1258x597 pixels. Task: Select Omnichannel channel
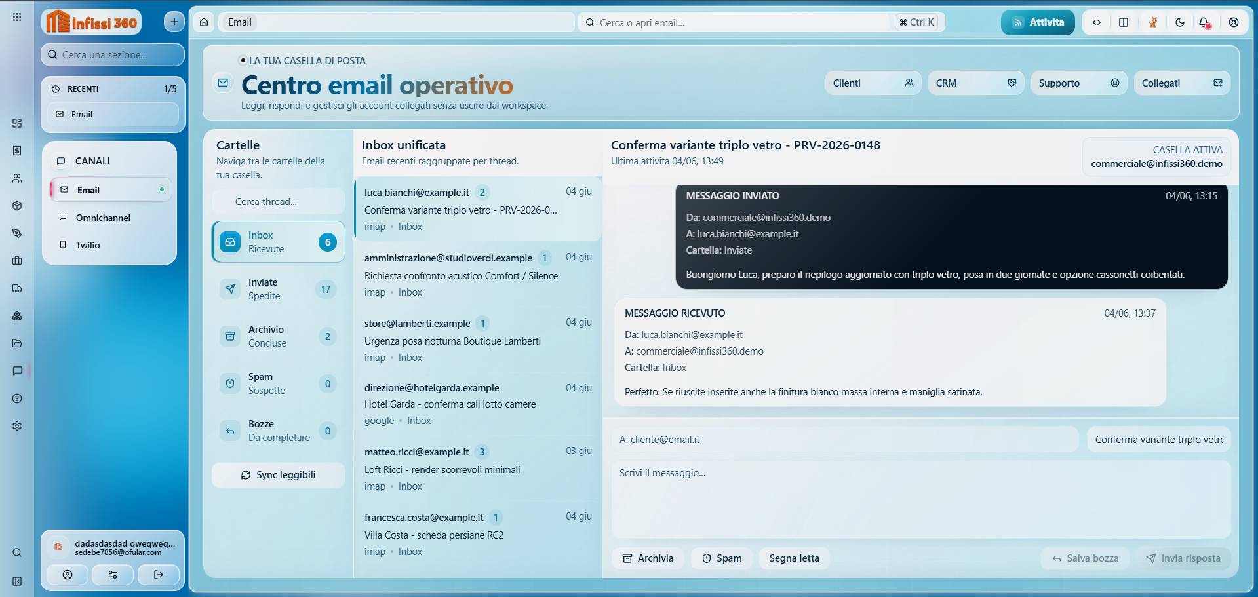click(x=111, y=218)
